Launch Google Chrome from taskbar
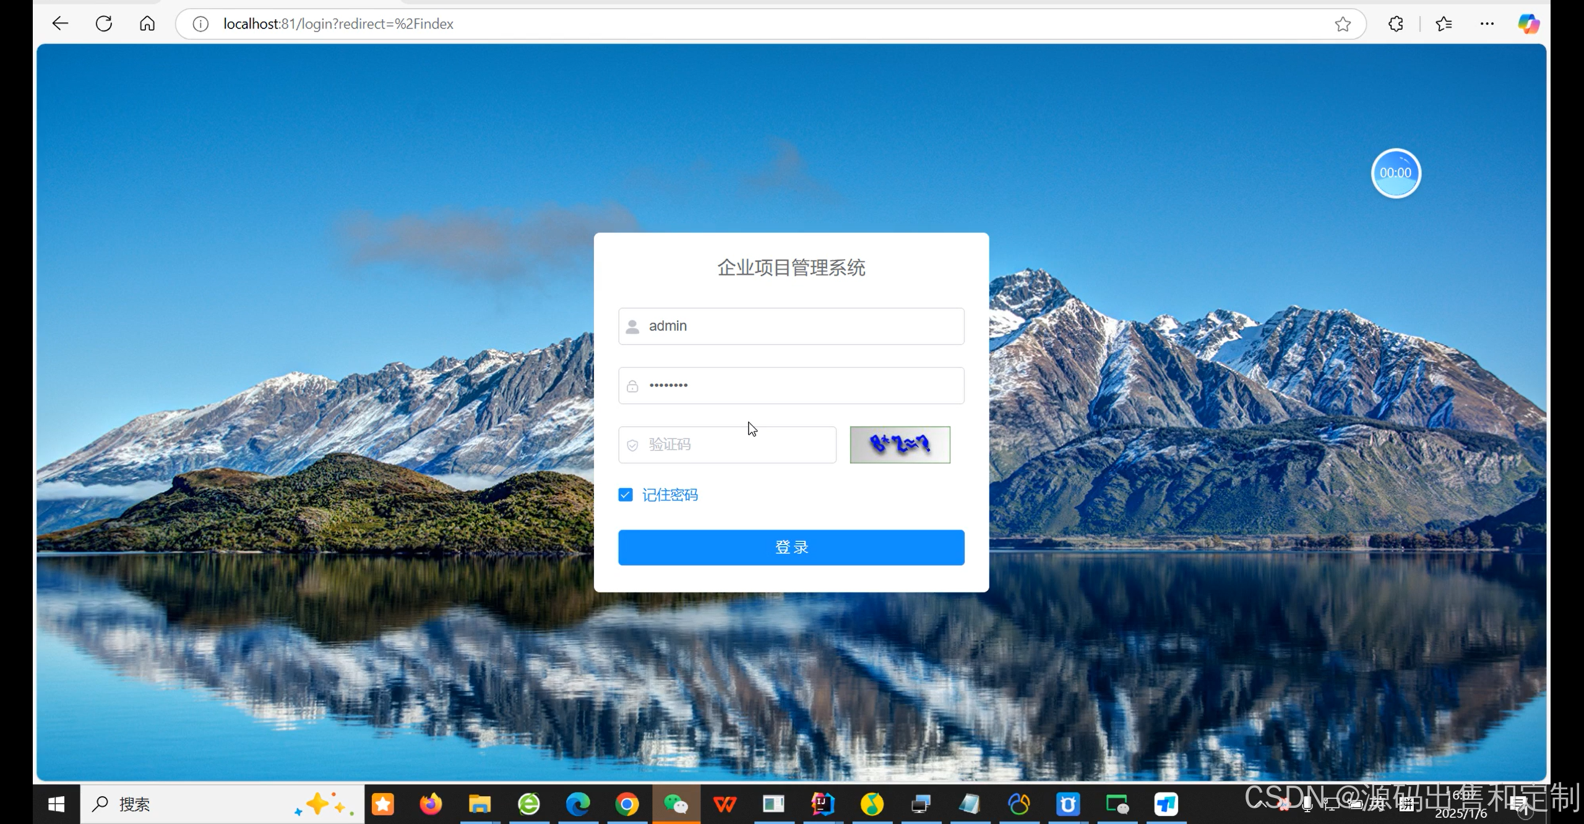This screenshot has width=1584, height=824. tap(627, 804)
